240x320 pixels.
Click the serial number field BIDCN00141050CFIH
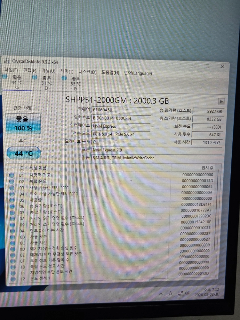121,118
